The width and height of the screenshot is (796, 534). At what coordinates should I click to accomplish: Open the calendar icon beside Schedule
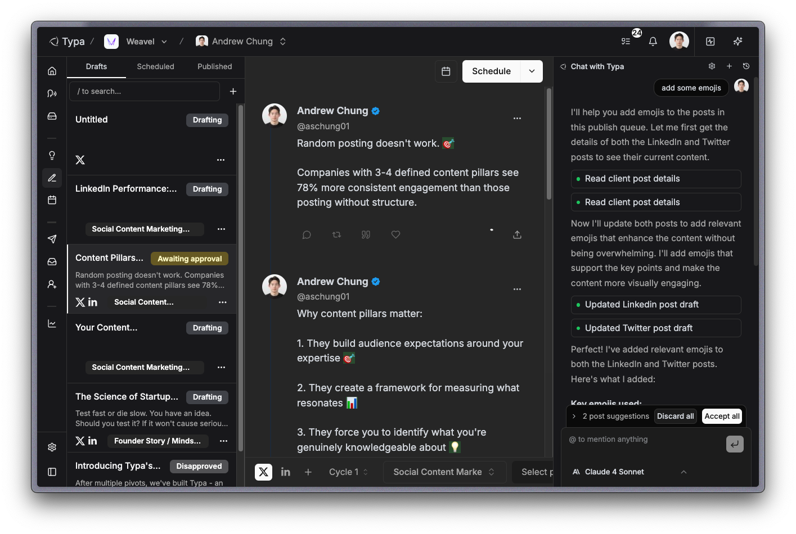(x=446, y=71)
